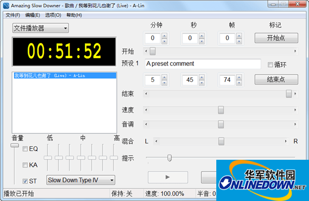Click the 播放已开始 status text
The image size is (309, 201).
(19, 194)
